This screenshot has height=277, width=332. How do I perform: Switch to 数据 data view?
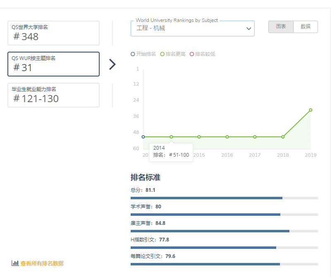pyautogui.click(x=306, y=26)
